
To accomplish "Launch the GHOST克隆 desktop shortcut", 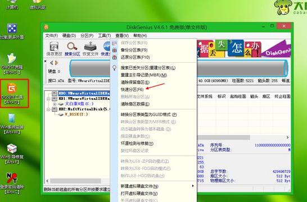I will 12,64.
